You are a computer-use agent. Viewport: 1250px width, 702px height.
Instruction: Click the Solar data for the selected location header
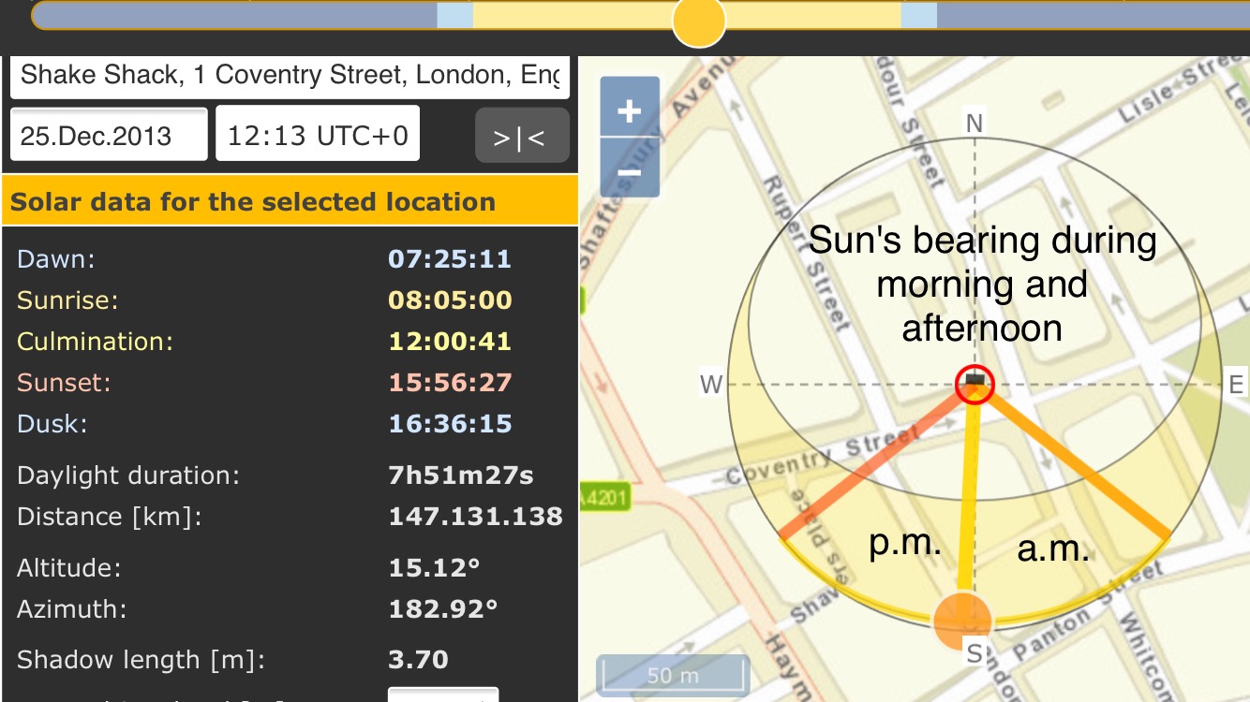pos(290,201)
